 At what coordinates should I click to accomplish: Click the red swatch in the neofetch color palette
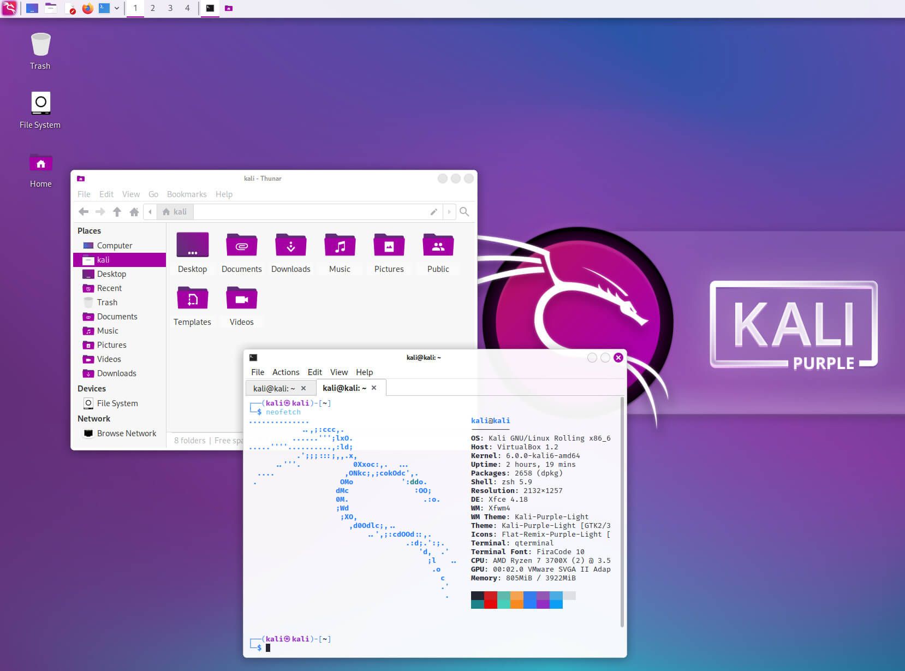click(x=491, y=597)
